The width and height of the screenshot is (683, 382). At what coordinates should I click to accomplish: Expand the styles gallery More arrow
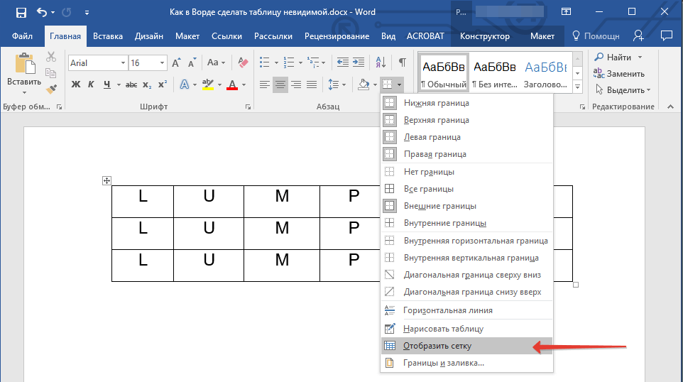point(577,87)
